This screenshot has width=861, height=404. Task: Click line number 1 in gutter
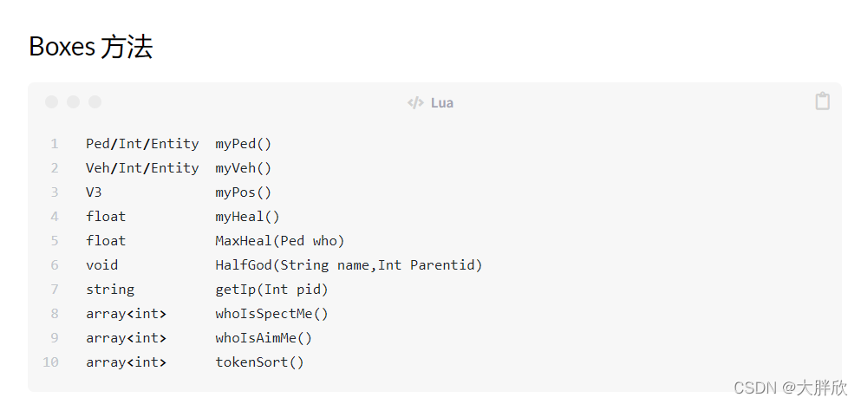pyautogui.click(x=55, y=144)
